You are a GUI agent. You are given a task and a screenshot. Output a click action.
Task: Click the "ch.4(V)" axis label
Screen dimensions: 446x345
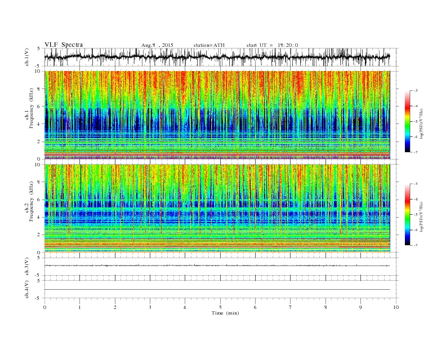tap(26, 289)
